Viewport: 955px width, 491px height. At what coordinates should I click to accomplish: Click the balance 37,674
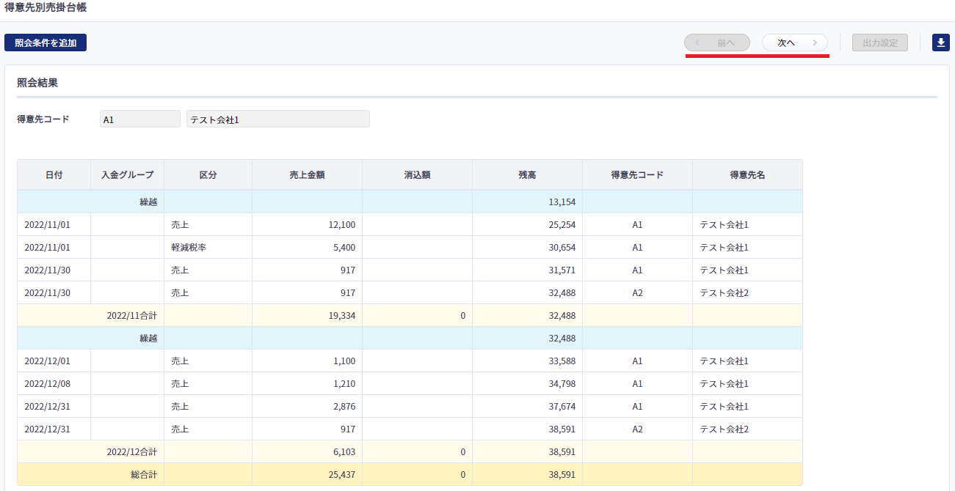(x=562, y=407)
